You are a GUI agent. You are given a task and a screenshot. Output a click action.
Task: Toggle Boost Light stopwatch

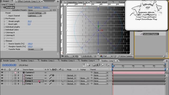[x=7, y=24]
